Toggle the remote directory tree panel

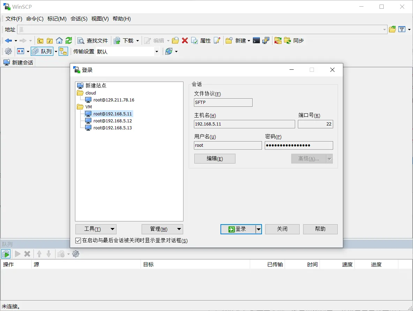point(63,51)
